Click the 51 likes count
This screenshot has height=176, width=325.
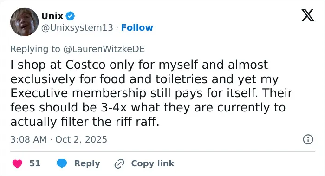point(35,163)
